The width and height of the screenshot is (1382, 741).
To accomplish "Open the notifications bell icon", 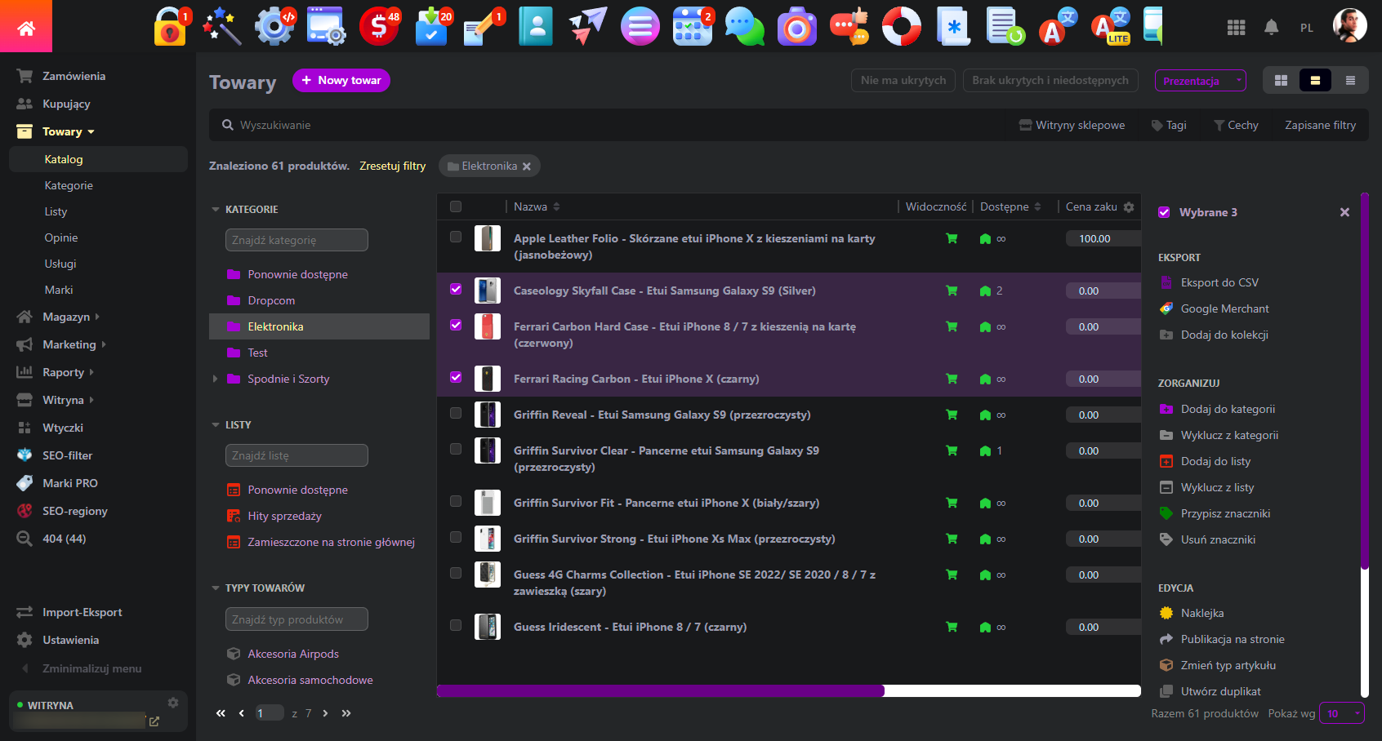I will 1271,28.
